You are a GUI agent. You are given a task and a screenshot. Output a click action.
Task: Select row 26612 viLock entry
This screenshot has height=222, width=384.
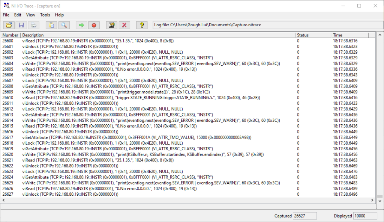pos(188,109)
